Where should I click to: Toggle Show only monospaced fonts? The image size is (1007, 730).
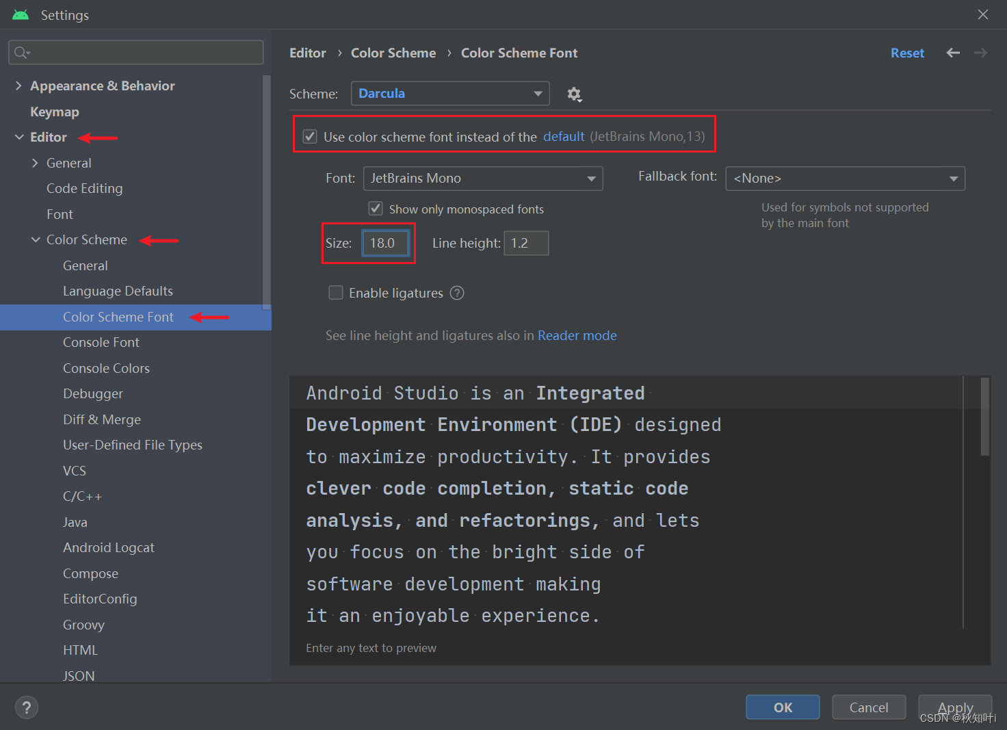(x=376, y=208)
